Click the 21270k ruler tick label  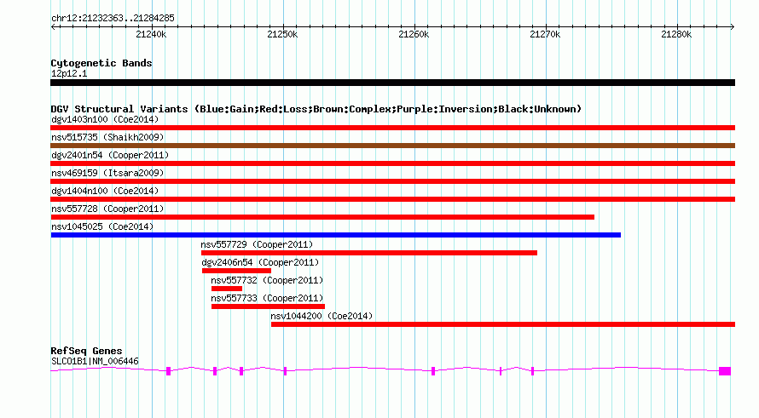pyautogui.click(x=545, y=34)
